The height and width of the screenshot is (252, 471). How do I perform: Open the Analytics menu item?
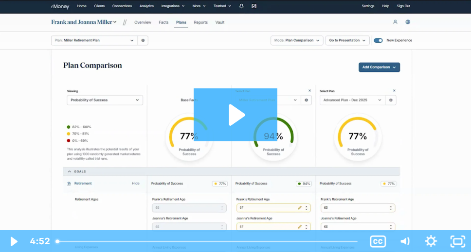146,6
